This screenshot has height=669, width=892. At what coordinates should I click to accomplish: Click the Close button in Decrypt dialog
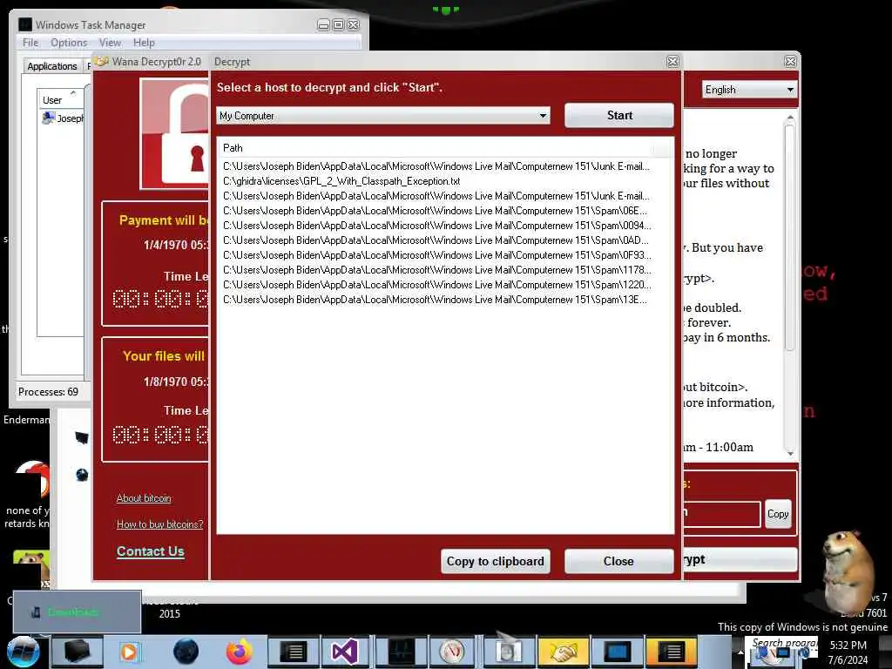coord(619,562)
